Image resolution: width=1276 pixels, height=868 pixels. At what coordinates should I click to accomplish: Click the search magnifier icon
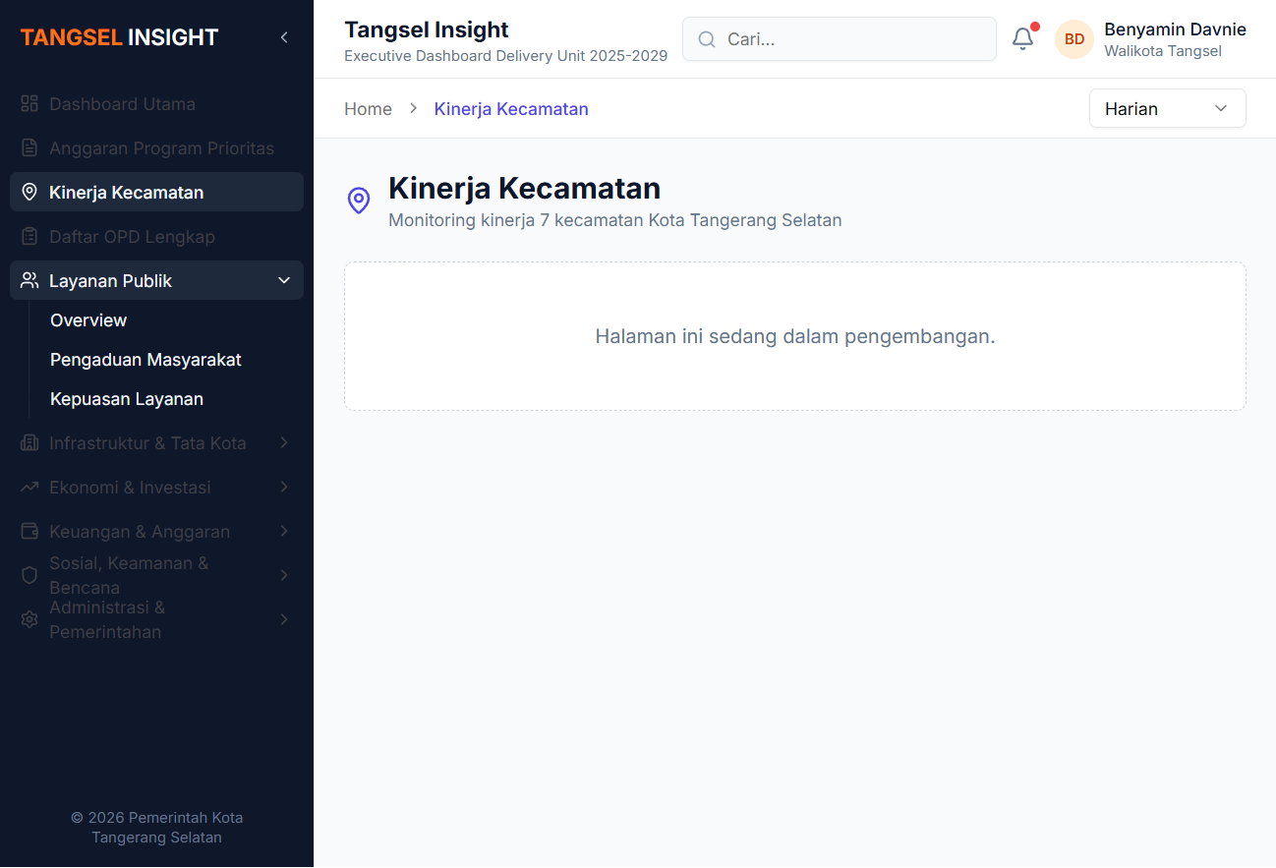[706, 39]
